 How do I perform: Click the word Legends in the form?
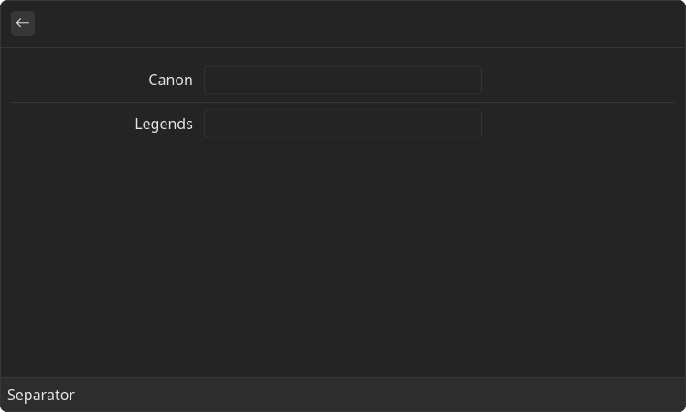coord(164,124)
